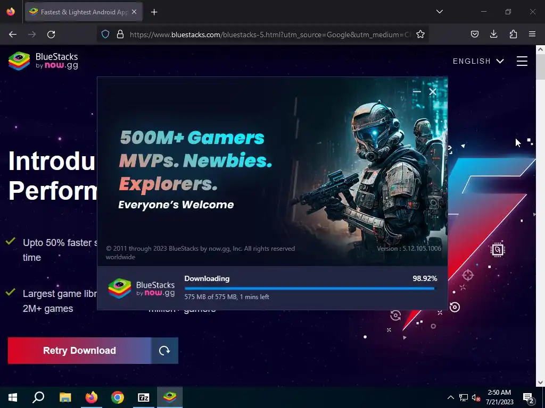Click the Downloading progress bar
Image resolution: width=545 pixels, height=408 pixels.
[311, 288]
